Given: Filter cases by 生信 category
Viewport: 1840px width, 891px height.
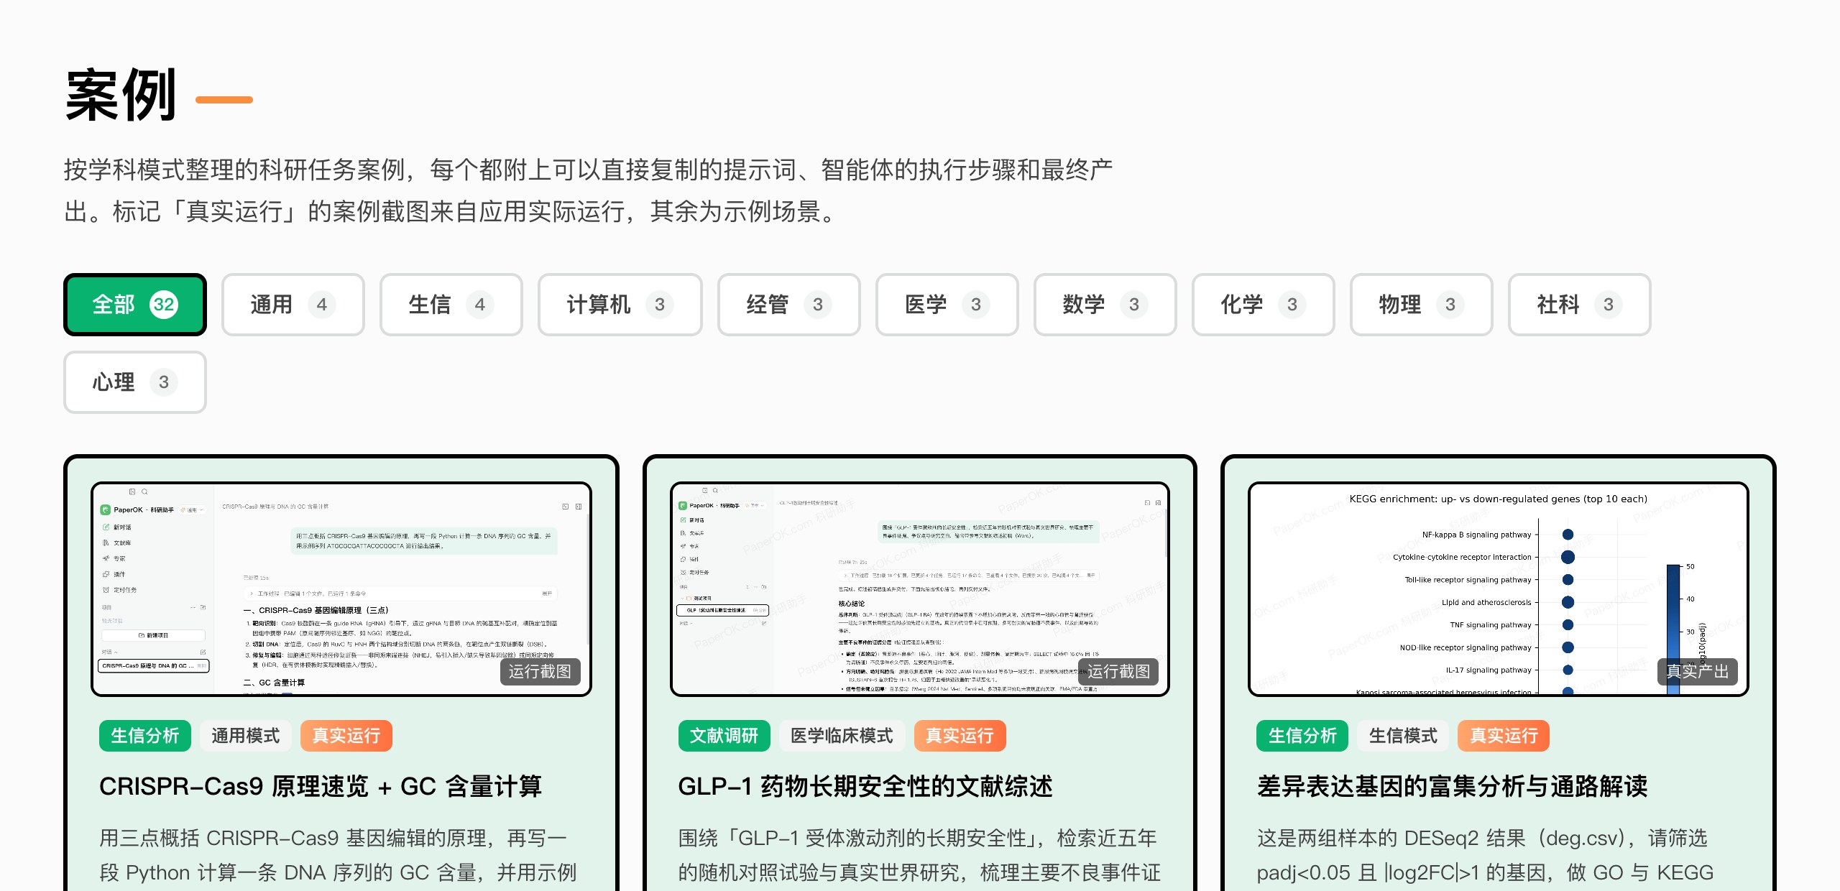Looking at the screenshot, I should [451, 305].
